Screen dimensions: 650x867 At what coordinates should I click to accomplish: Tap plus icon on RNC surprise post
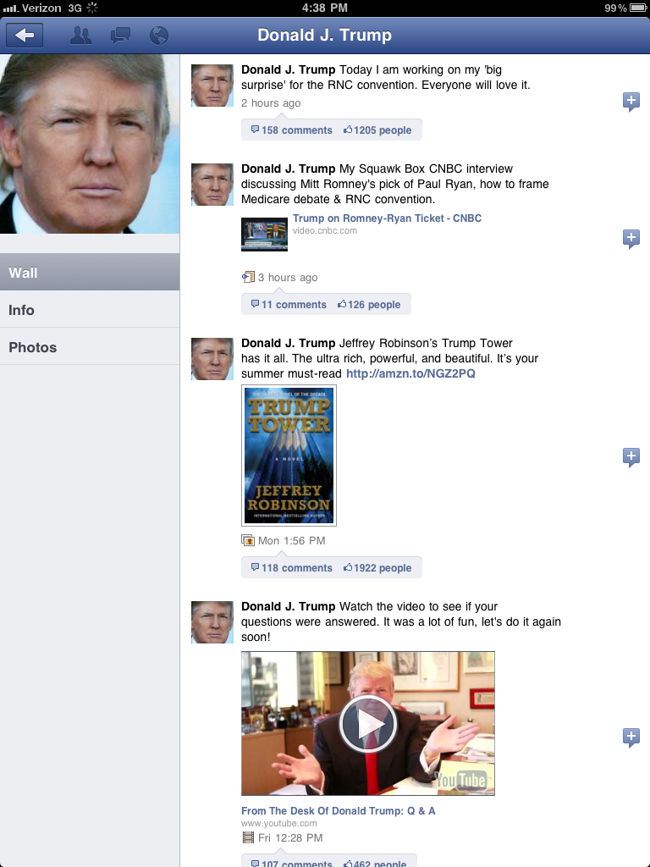(631, 102)
